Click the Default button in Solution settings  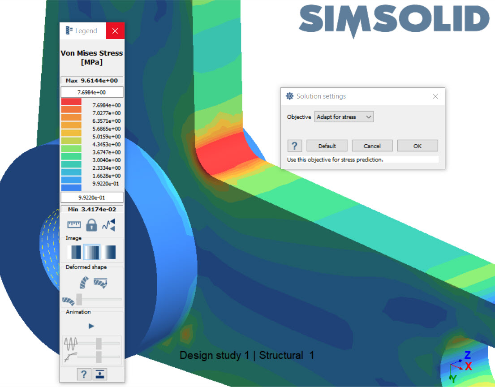(327, 146)
